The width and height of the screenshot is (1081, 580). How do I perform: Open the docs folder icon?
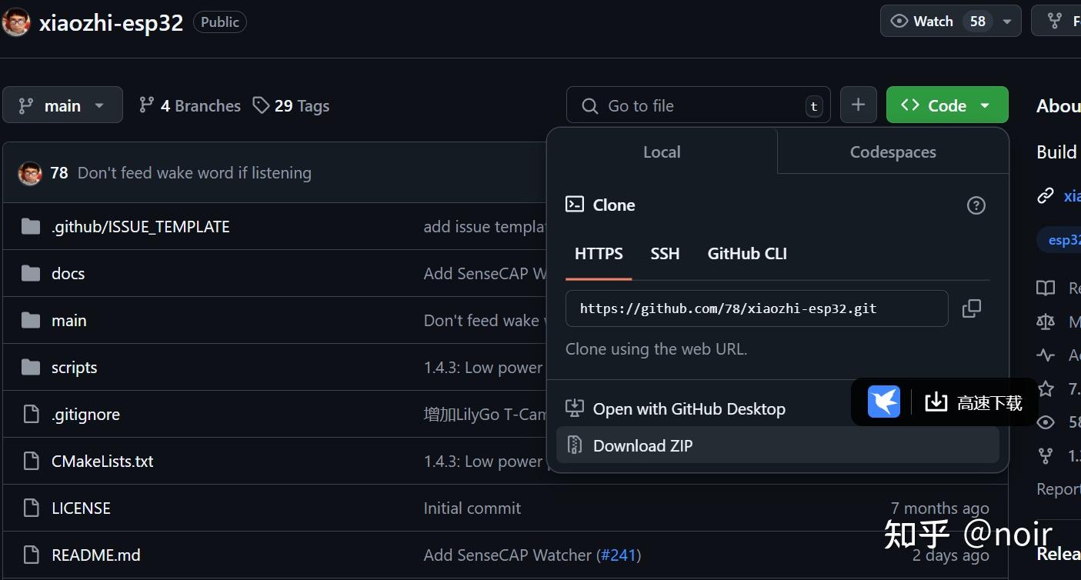31,274
